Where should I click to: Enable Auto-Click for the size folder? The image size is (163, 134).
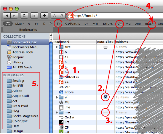106,47
